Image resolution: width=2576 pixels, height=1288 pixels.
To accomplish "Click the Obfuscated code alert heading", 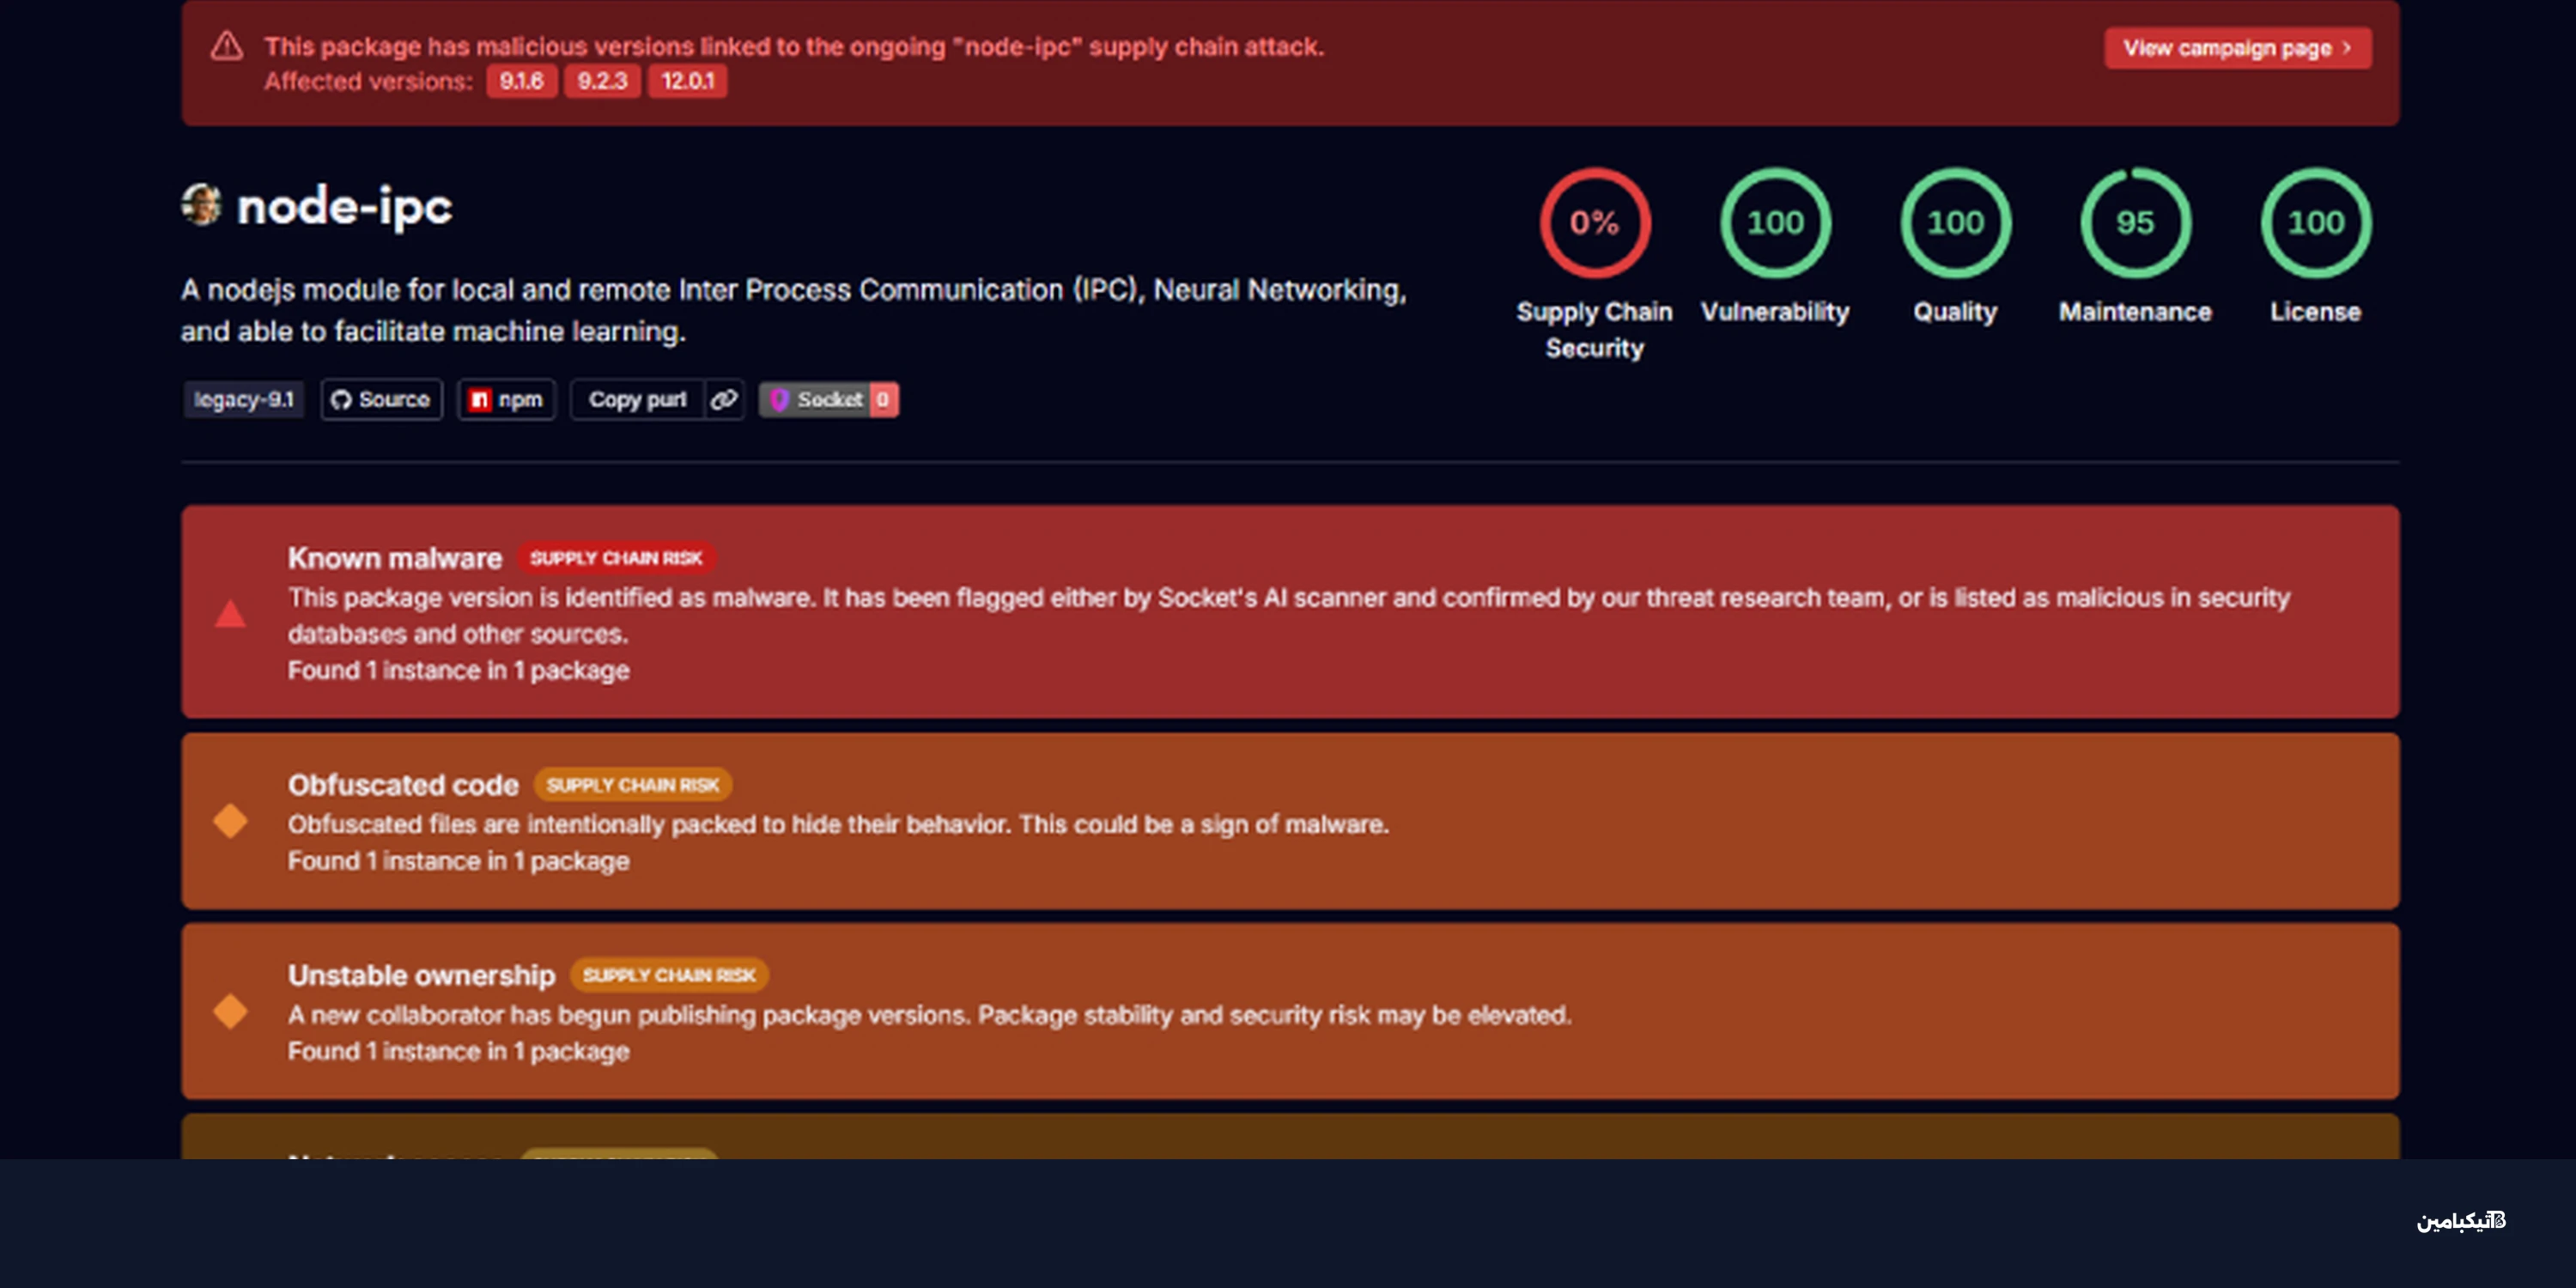I will tap(403, 785).
